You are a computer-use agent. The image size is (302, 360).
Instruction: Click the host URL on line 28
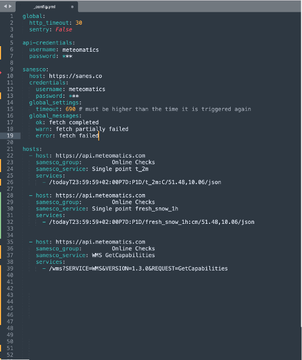tap(100, 196)
